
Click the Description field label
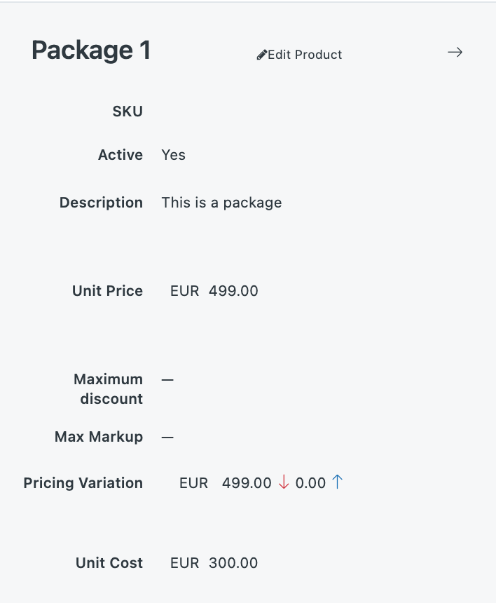click(x=101, y=203)
